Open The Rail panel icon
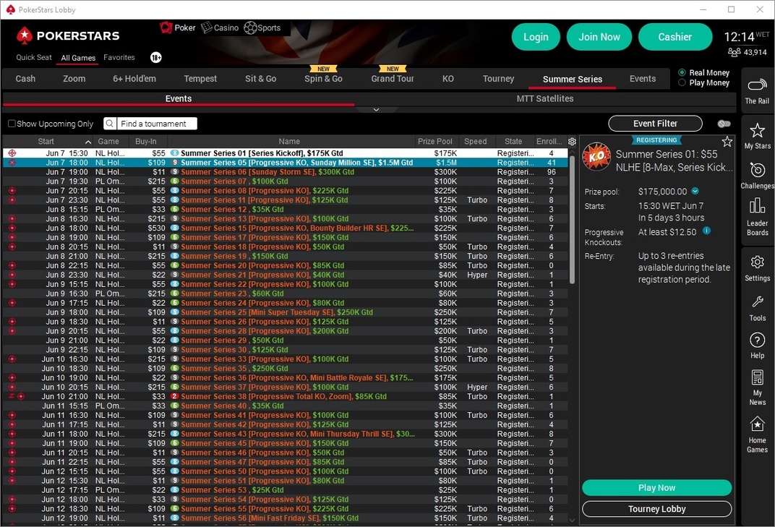This screenshot has height=527, width=775. pos(757,90)
